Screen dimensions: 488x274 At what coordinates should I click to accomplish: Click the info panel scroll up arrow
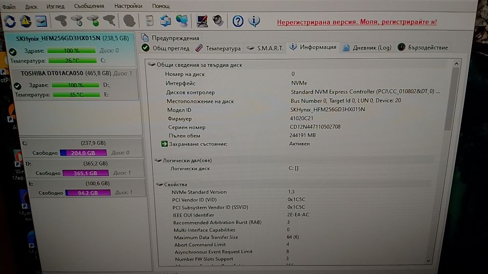point(456,64)
